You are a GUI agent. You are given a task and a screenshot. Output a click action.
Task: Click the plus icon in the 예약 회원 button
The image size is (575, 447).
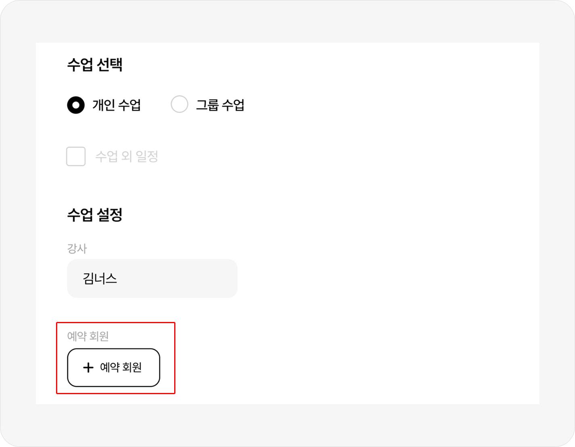88,368
